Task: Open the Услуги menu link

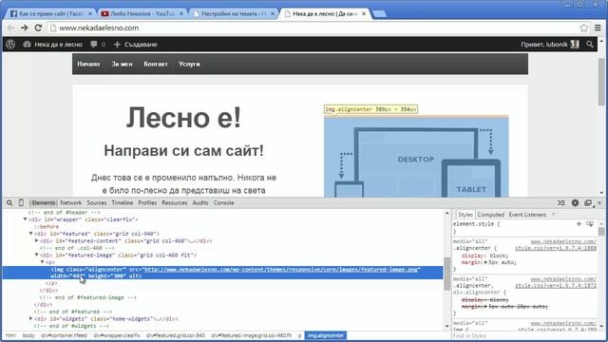Action: point(189,64)
